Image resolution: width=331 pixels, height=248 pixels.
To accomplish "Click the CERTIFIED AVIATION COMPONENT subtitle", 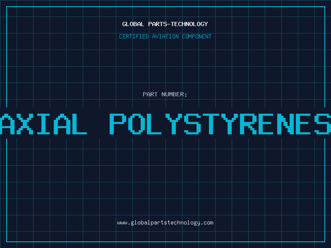I will coord(165,36).
